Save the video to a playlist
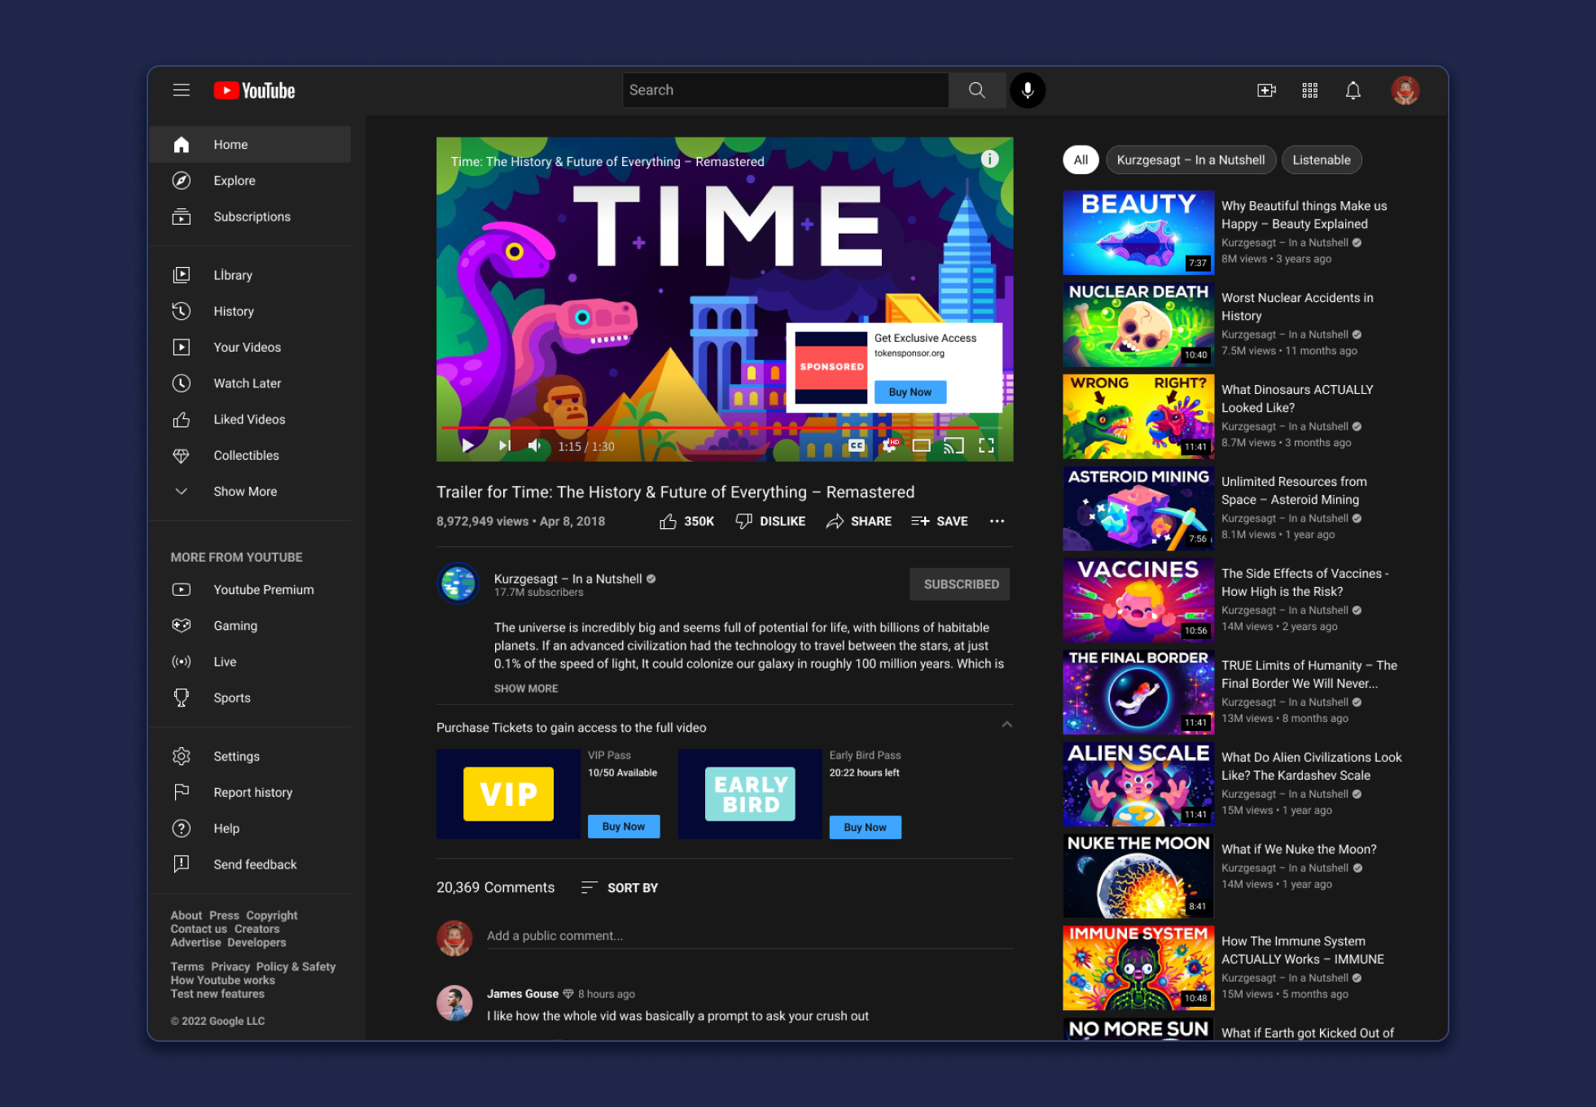1596x1107 pixels. pos(939,522)
